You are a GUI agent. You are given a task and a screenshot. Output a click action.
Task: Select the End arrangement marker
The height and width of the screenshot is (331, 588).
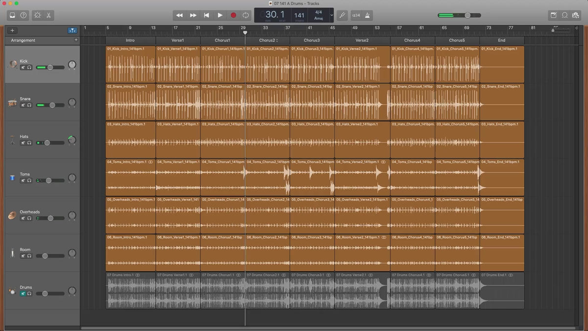[501, 40]
